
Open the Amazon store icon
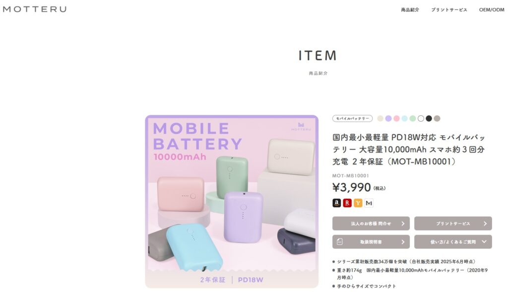pos(337,203)
